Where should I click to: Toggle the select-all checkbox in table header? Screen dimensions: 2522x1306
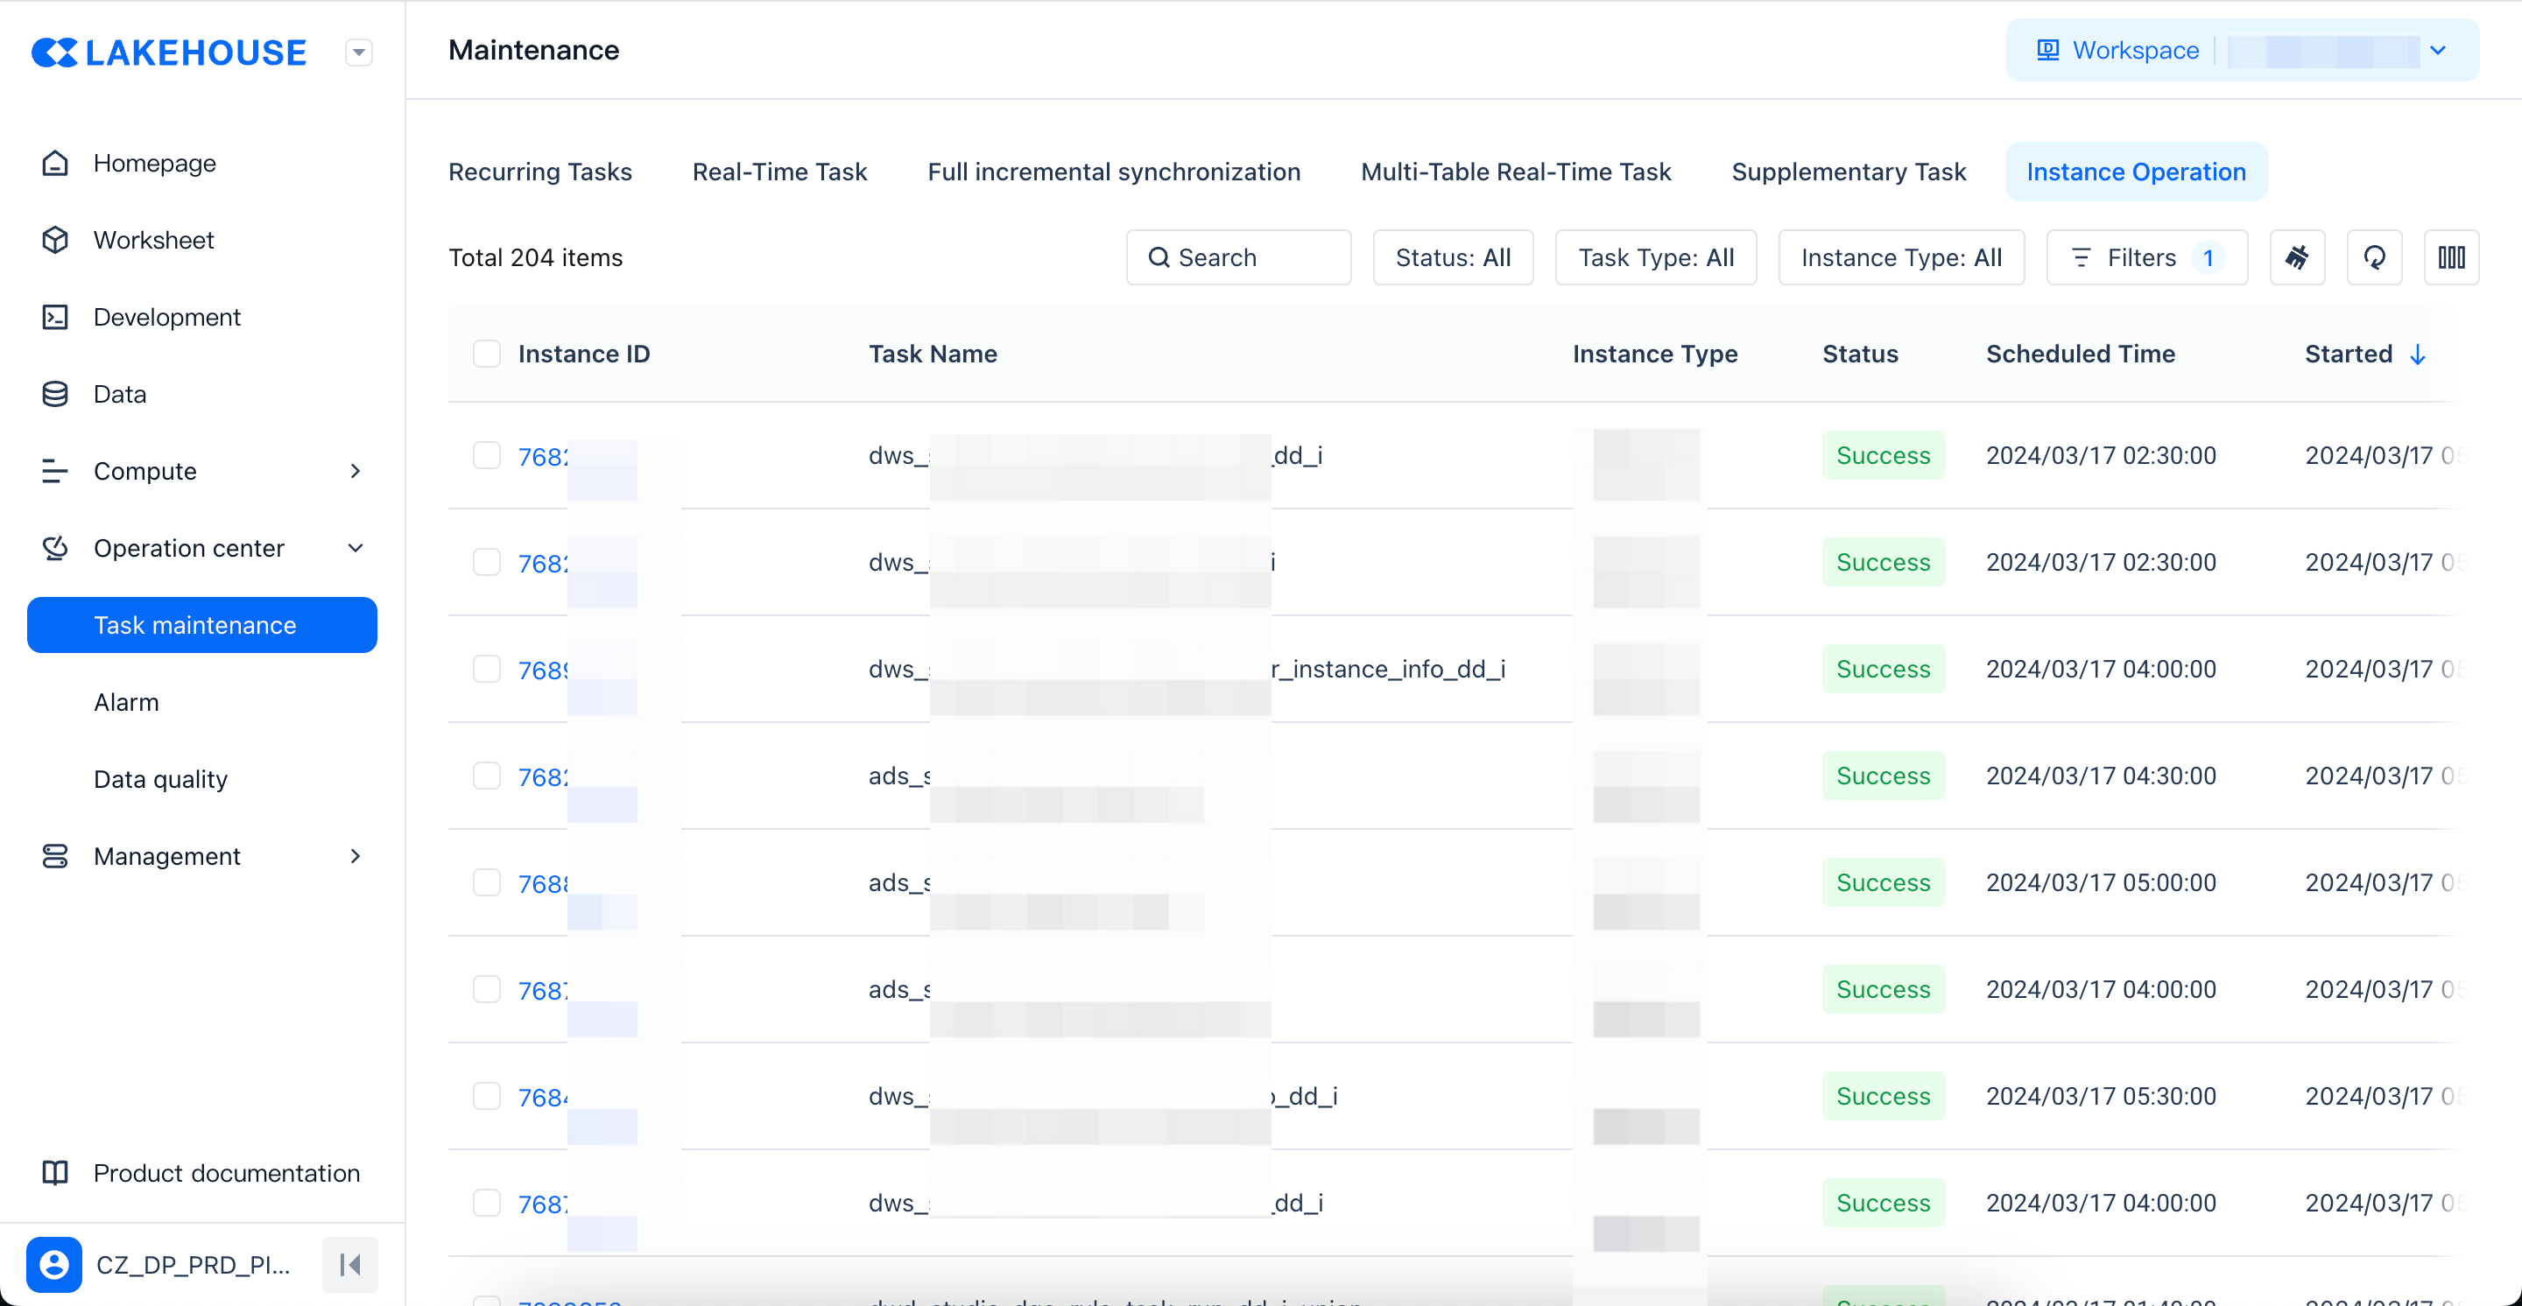pos(487,353)
